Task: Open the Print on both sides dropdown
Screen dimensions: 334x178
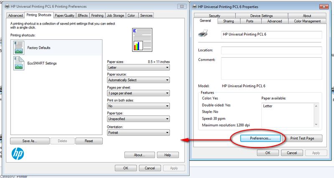Action: (138, 106)
